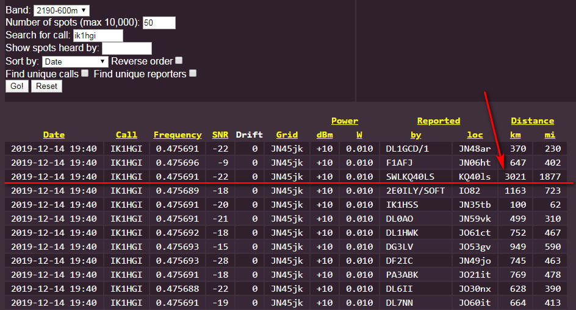576x310 pixels.
Task: Focus the Search for call input field
Action: (98, 35)
